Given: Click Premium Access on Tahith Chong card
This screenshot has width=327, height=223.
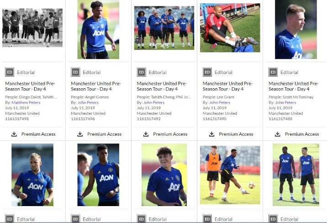Looking at the screenshot, I should [170, 134].
